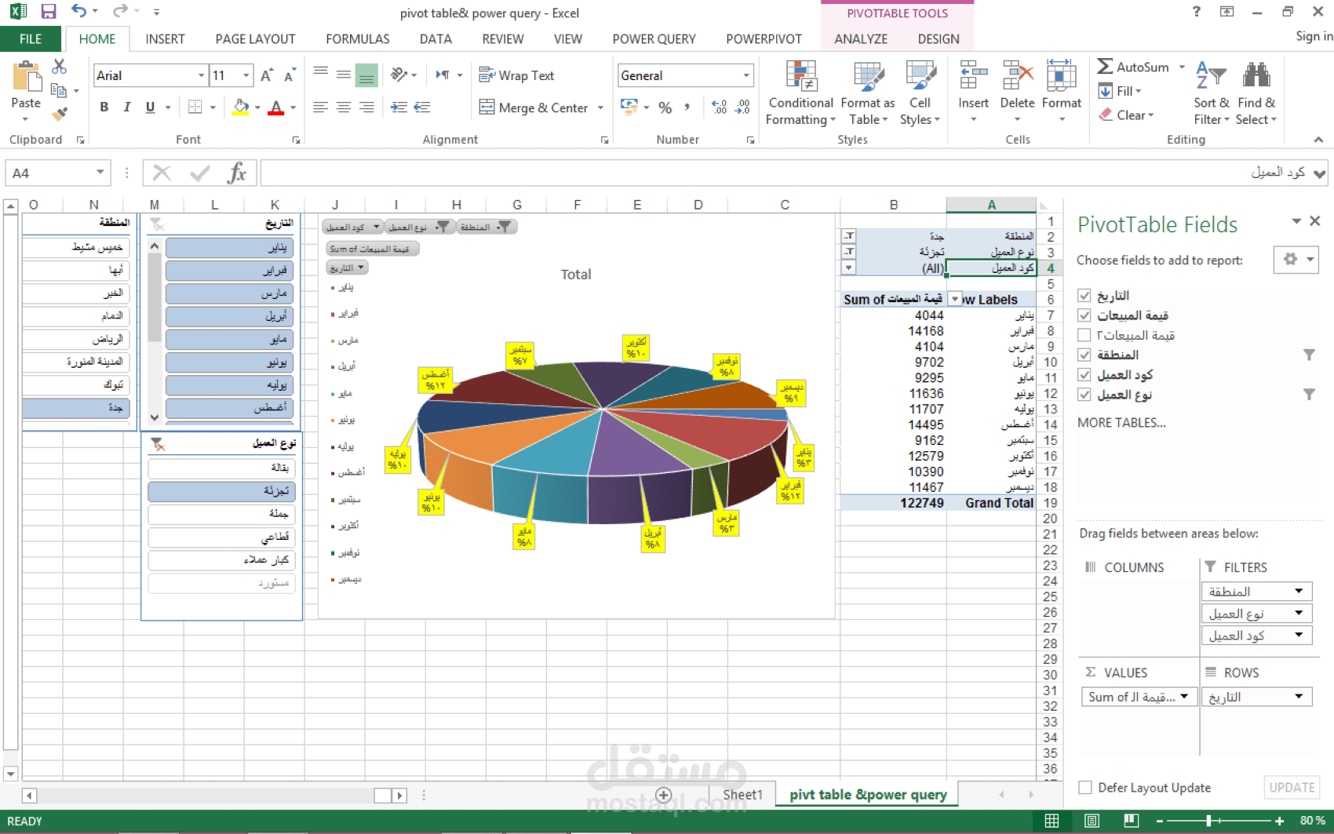Center align the text horizontally

[344, 107]
